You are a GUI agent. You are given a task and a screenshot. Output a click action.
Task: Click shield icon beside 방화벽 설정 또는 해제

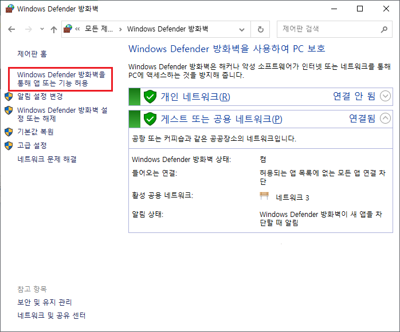click(9, 110)
